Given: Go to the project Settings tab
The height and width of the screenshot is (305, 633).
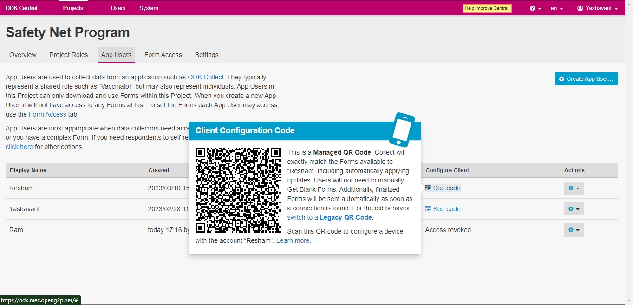Looking at the screenshot, I should pyautogui.click(x=207, y=55).
